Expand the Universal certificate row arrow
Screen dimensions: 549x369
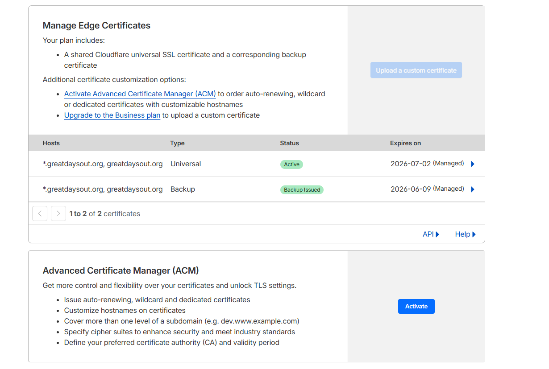[473, 164]
